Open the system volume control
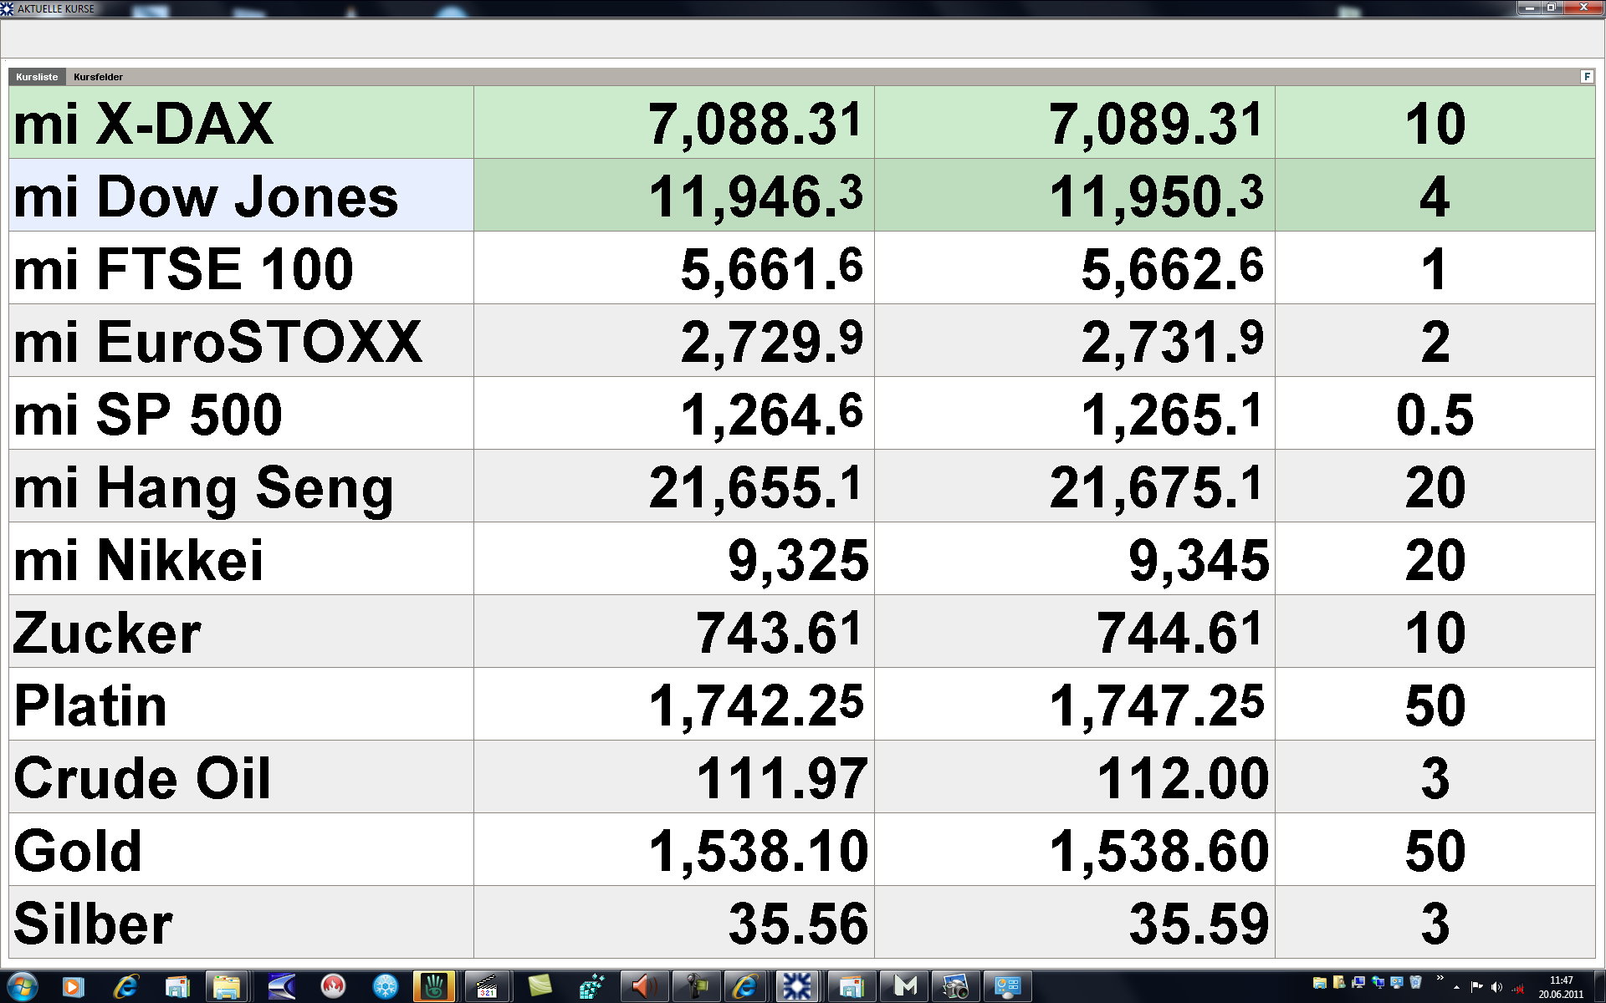This screenshot has height=1003, width=1606. (x=1496, y=988)
